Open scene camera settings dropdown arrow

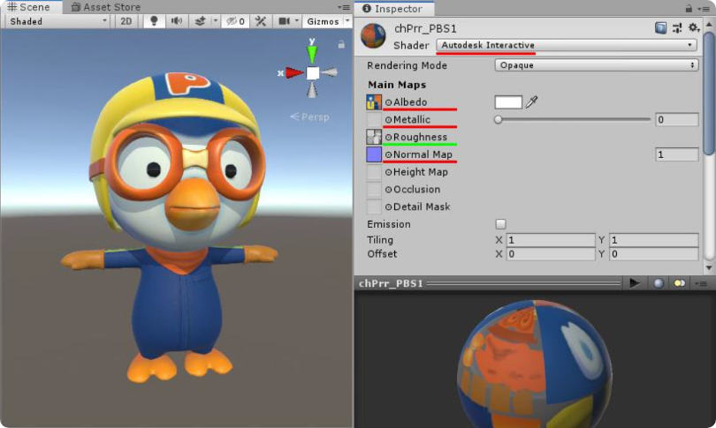point(296,21)
